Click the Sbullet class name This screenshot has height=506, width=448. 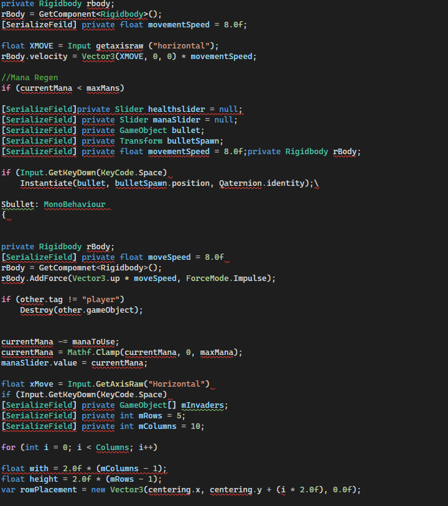18,205
